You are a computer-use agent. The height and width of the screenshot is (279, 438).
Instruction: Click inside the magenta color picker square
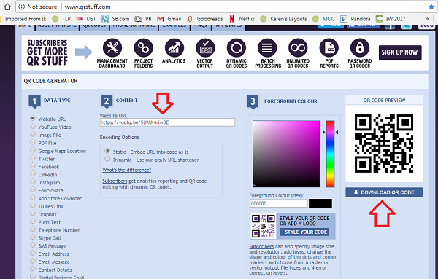(x=286, y=154)
